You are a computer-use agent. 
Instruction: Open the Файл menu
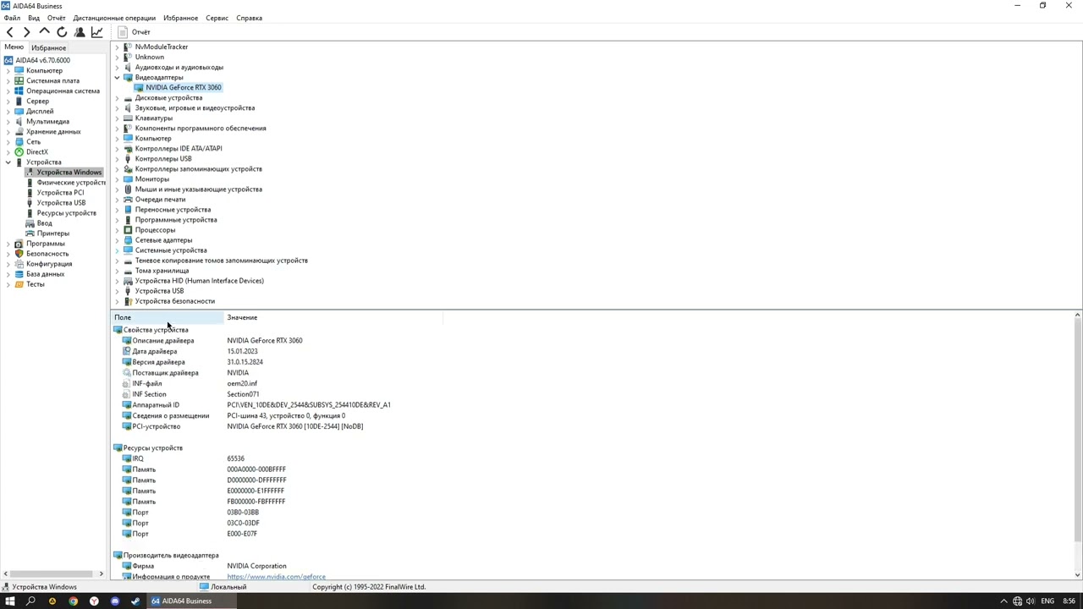click(x=12, y=18)
